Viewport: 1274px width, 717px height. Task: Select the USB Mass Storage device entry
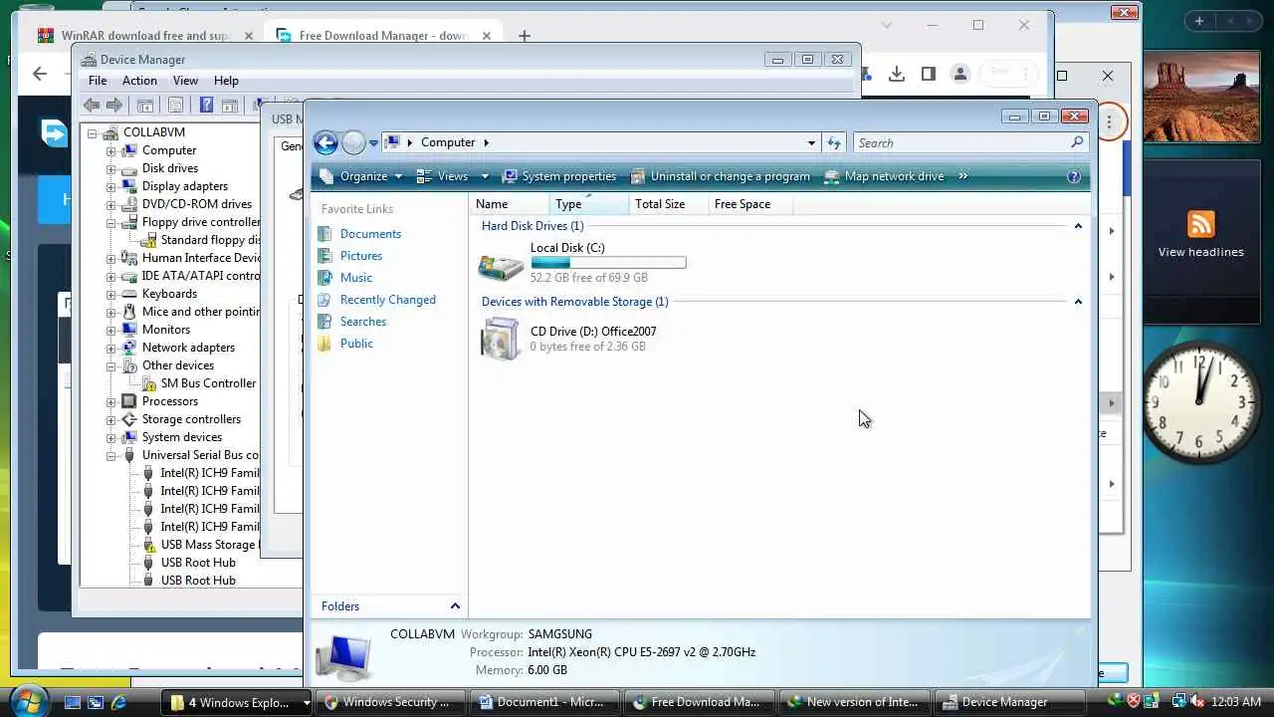point(208,545)
